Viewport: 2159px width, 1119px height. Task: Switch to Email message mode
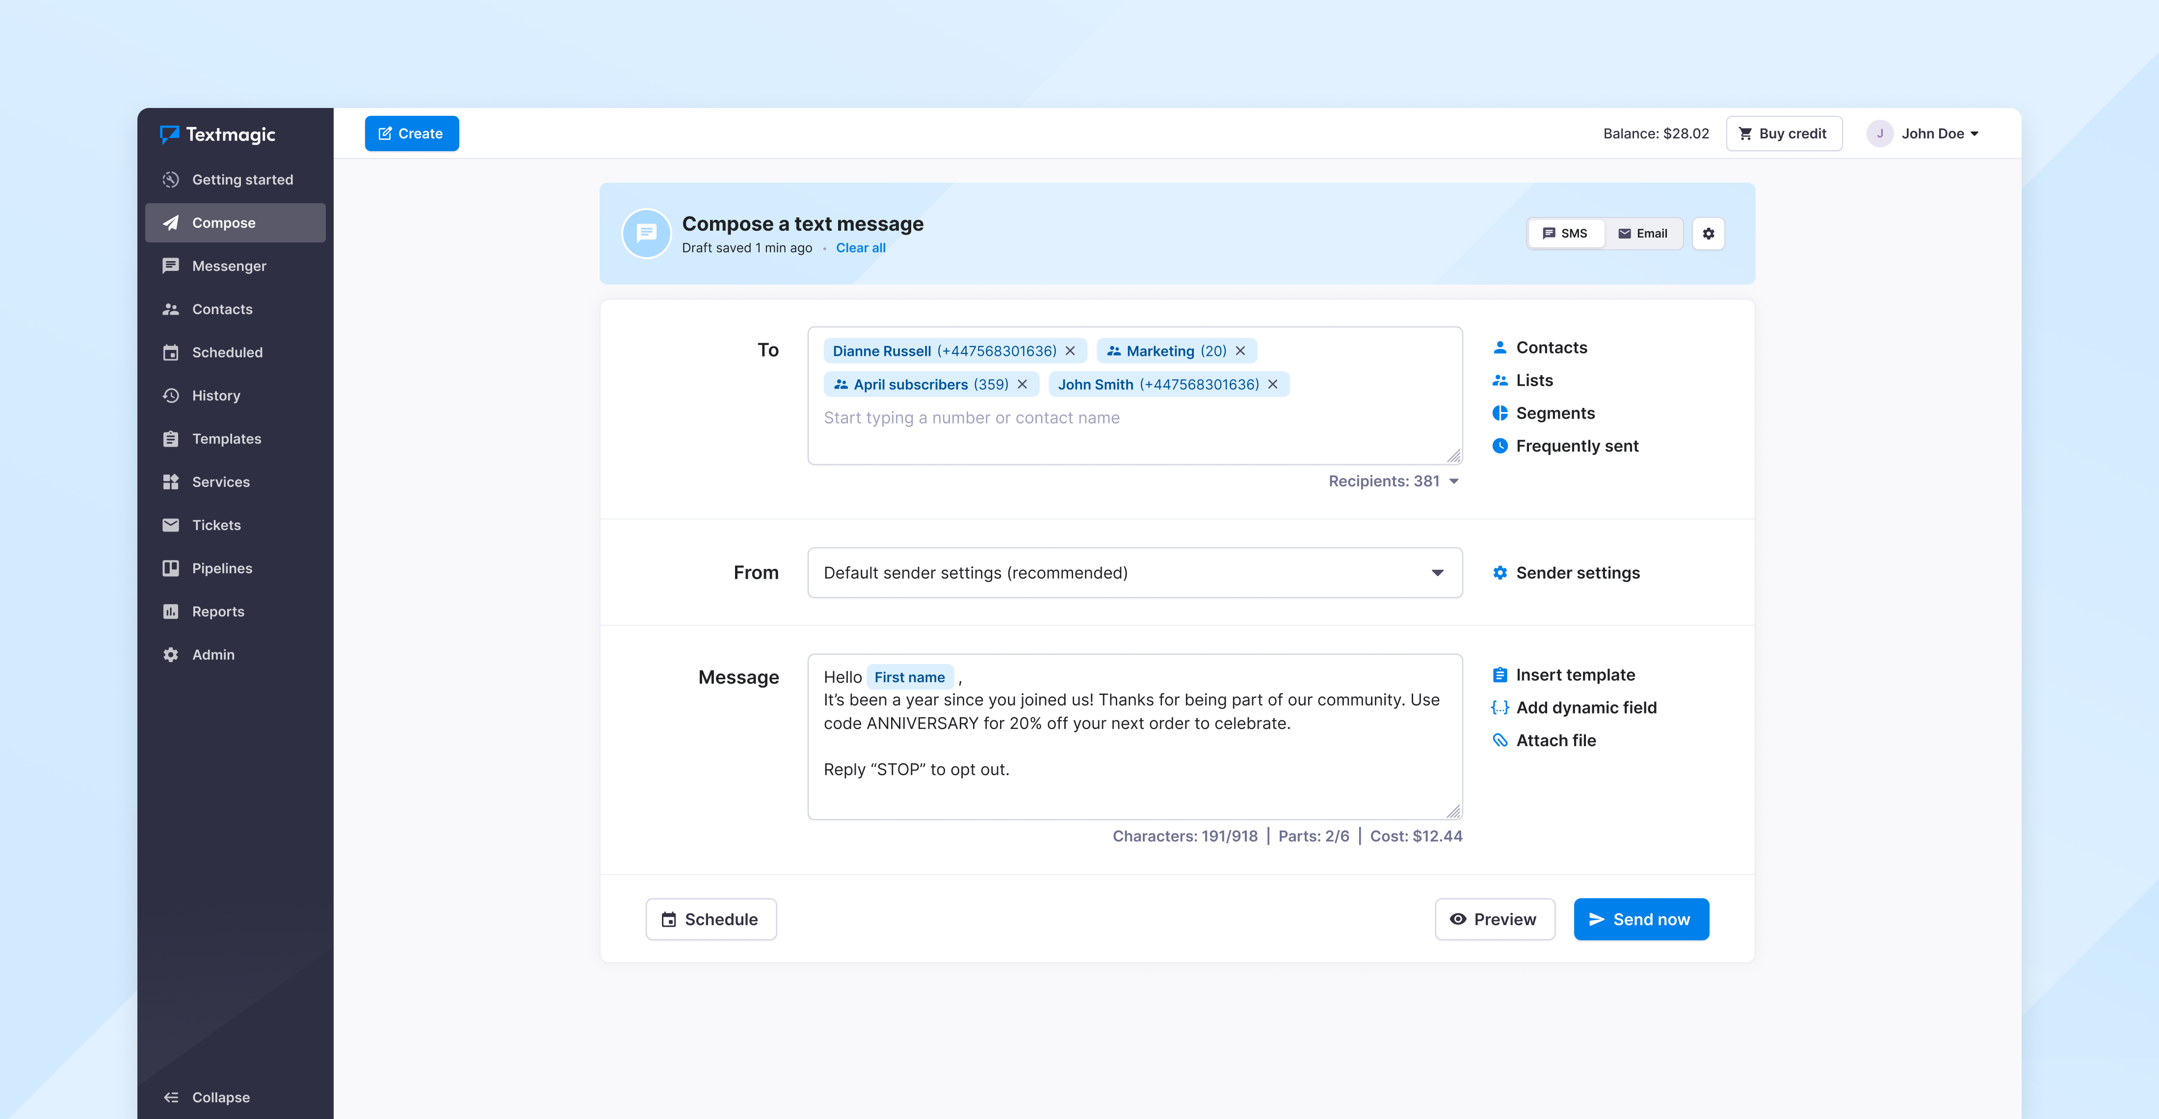click(1643, 234)
